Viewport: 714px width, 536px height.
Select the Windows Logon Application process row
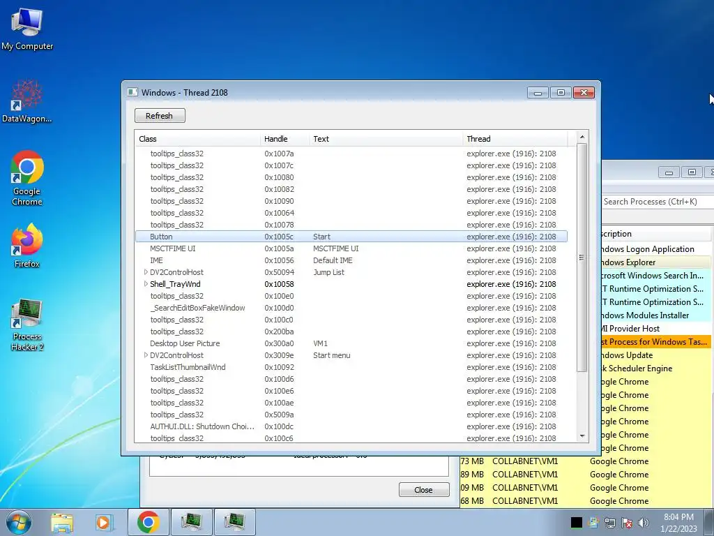coord(656,249)
